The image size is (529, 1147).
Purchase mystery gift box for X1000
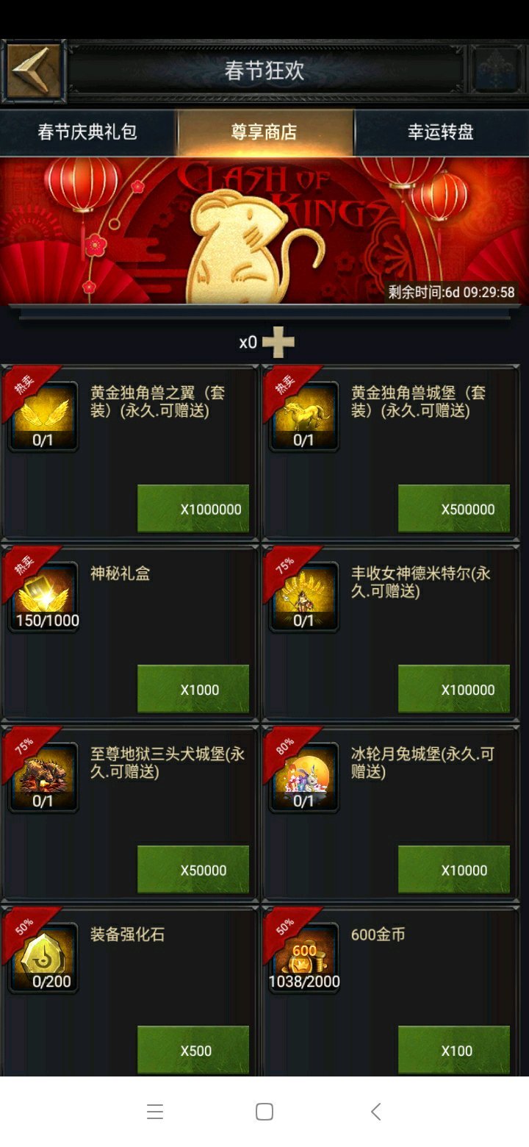tap(193, 689)
